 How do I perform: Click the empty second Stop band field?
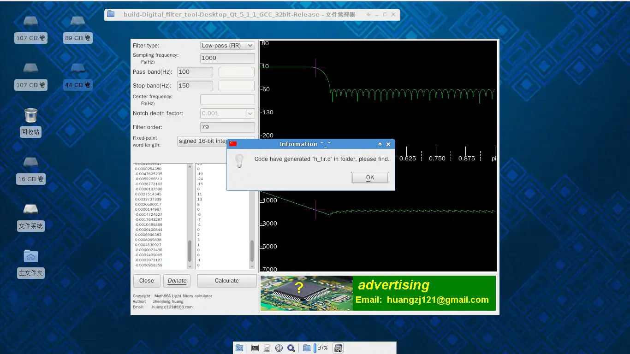tap(236, 86)
